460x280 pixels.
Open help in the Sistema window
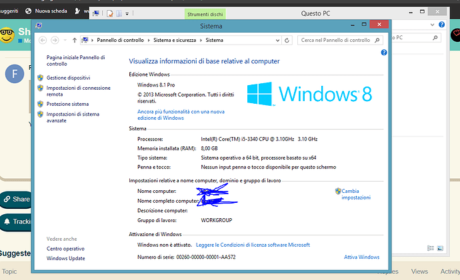point(384,53)
